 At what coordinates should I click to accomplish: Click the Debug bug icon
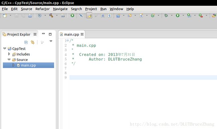pyautogui.click(x=166, y=15)
